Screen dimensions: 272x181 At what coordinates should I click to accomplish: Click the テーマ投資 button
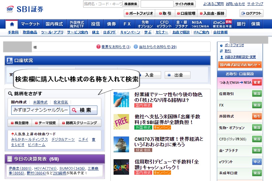46,123
